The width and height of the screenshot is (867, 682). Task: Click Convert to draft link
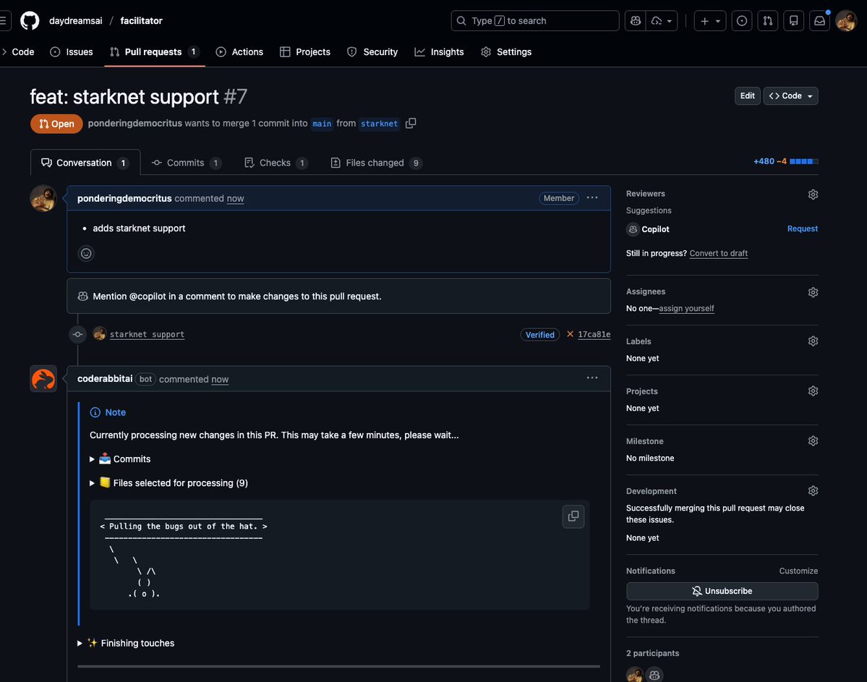click(718, 253)
